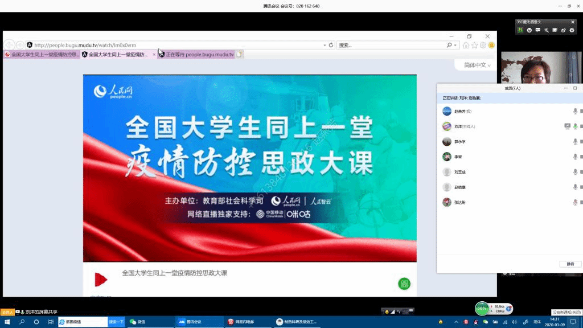This screenshot has width=583, height=328.
Task: Click the search magnifier in browser
Action: pos(449,45)
